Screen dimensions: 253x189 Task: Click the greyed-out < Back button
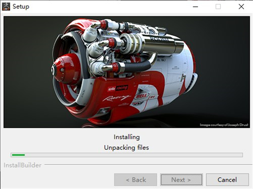tap(135, 180)
